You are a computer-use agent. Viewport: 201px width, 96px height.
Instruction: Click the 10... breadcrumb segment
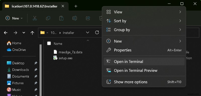[54, 33]
